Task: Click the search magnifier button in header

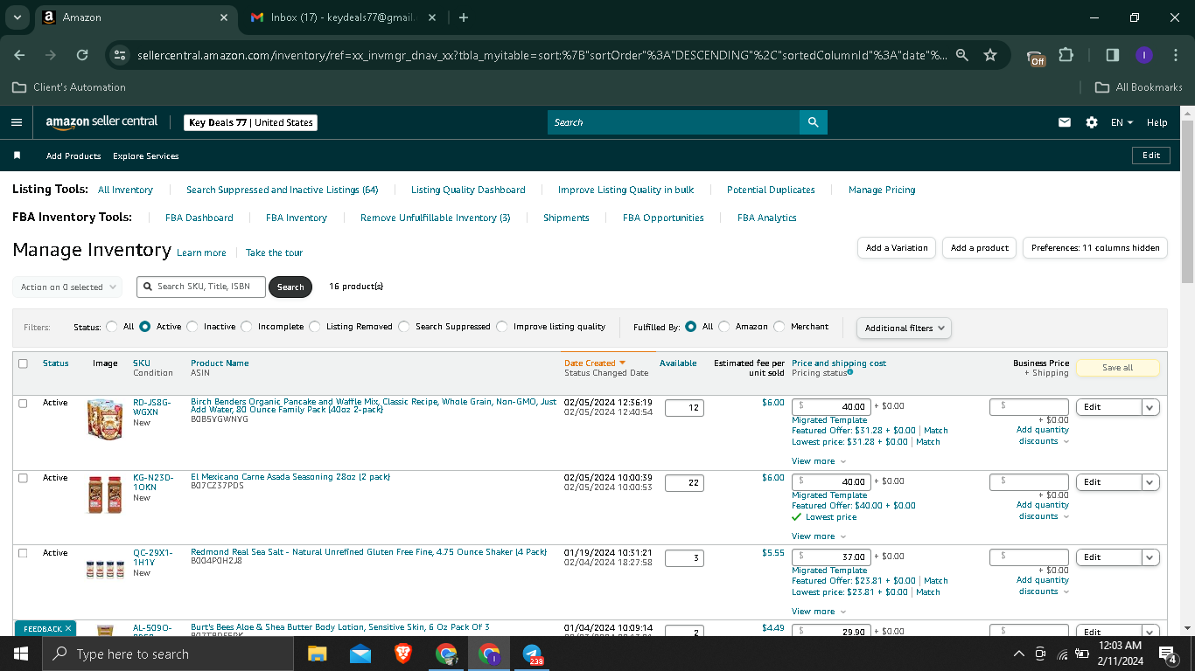Action: (813, 122)
